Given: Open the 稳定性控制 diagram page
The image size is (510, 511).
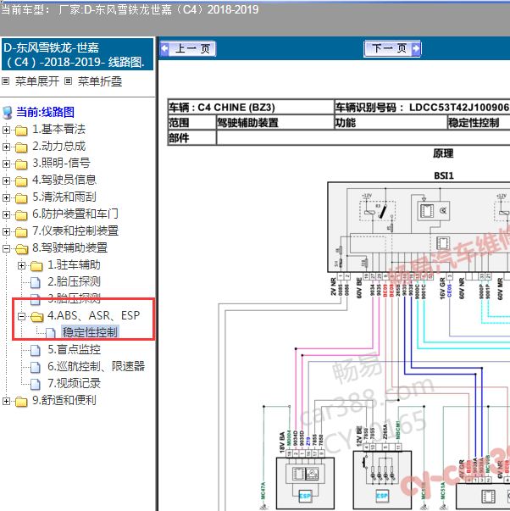Looking at the screenshot, I should pyautogui.click(x=90, y=332).
